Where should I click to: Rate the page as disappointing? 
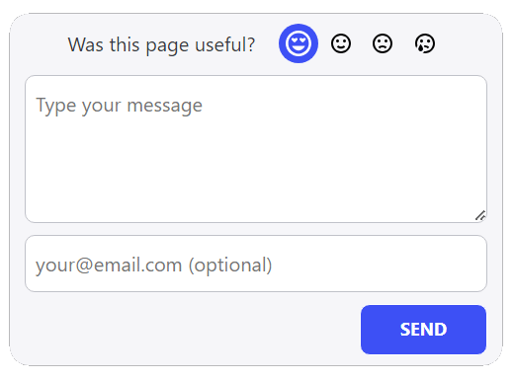coord(383,43)
